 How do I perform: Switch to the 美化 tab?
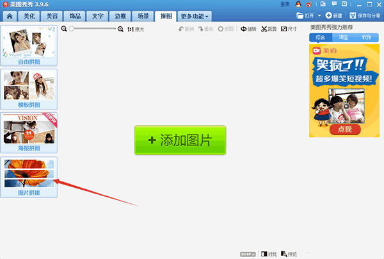pyautogui.click(x=29, y=15)
